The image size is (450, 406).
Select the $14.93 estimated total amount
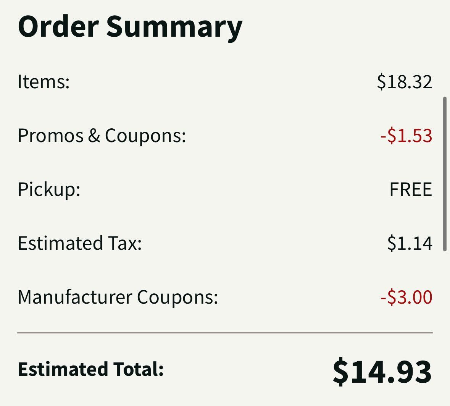coord(382,371)
